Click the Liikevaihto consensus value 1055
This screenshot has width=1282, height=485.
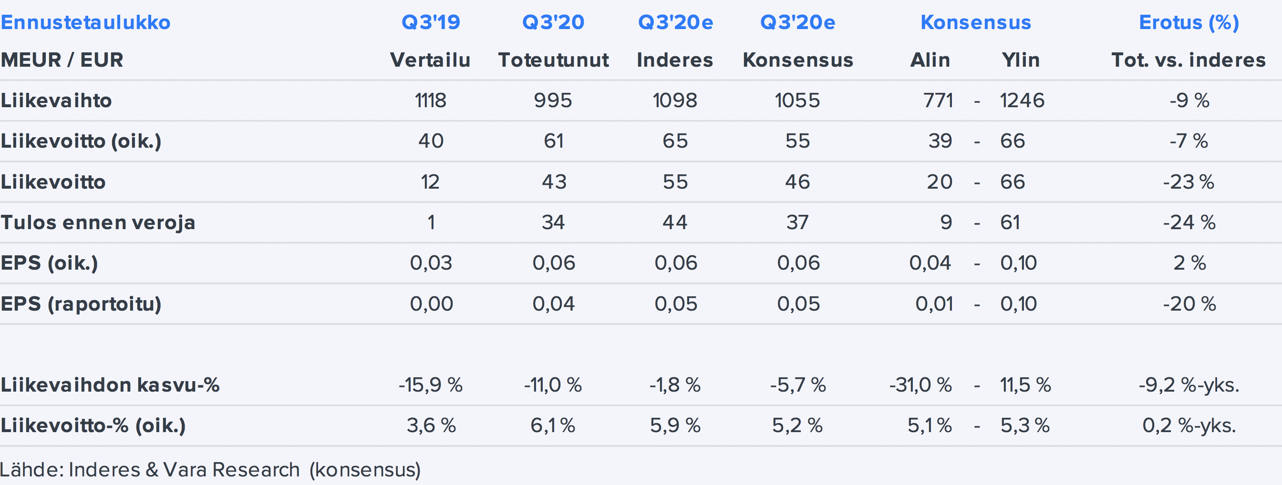[x=797, y=101]
